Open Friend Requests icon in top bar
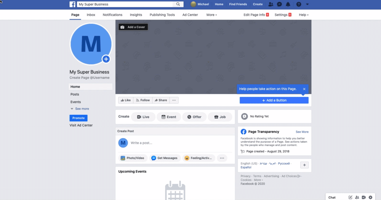Viewport: 381px width, 200px height. point(271,4)
